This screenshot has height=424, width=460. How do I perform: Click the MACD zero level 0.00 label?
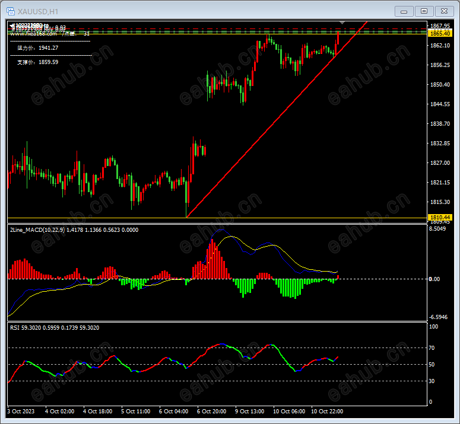[434, 279]
